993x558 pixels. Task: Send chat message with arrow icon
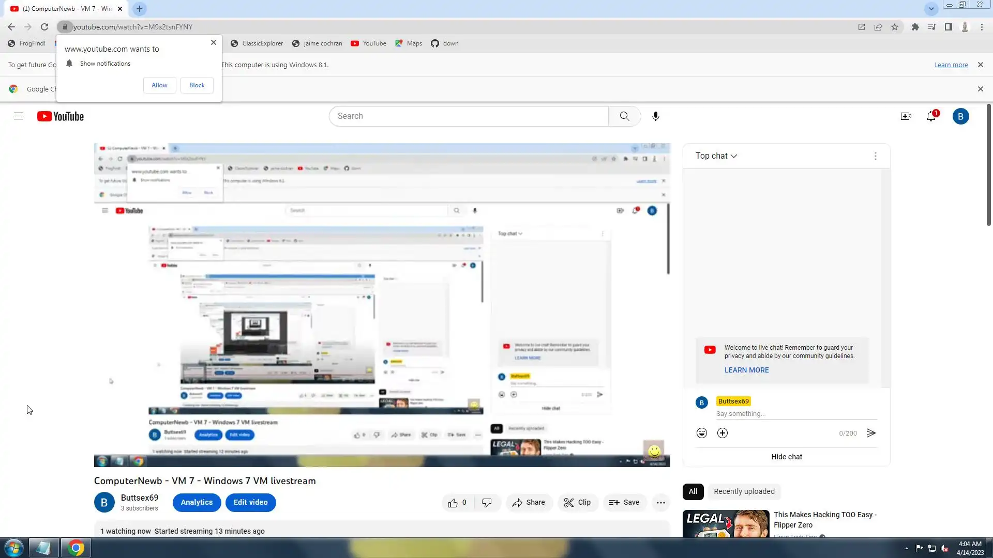click(x=871, y=433)
